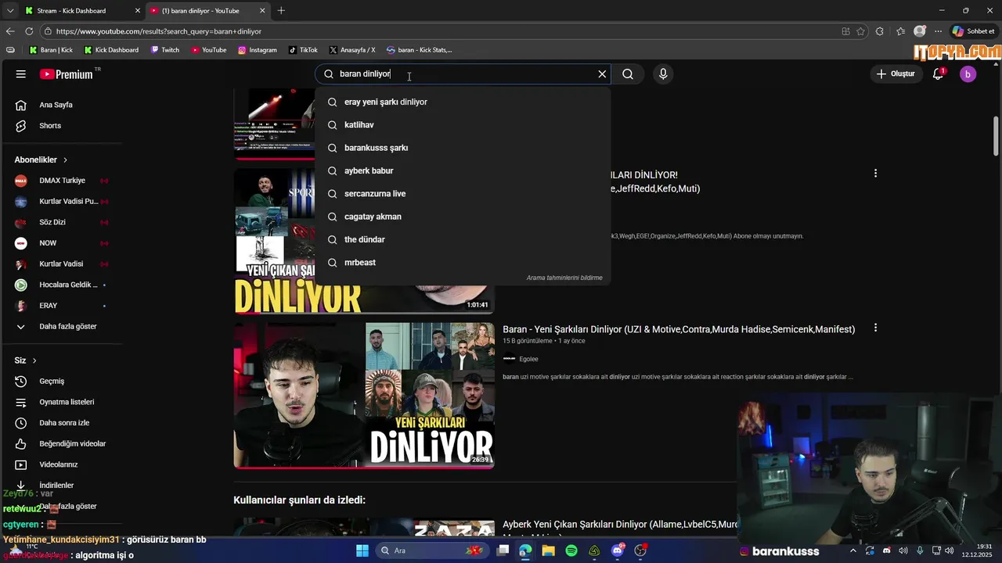Open TikTok bookmark

[304, 50]
